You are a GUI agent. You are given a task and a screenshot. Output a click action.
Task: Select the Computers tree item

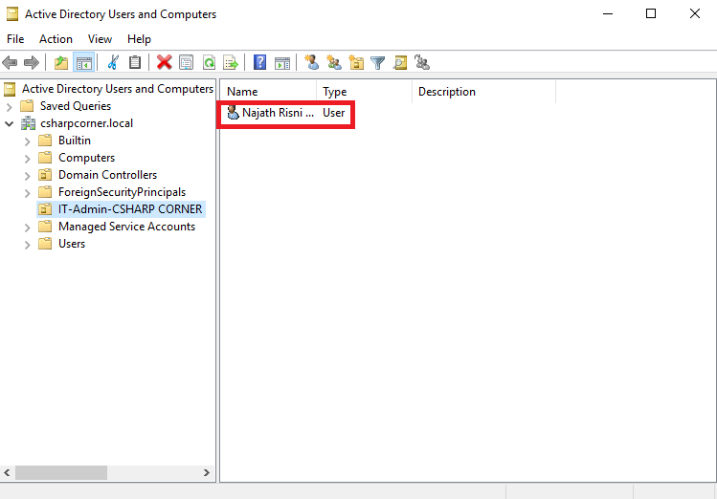(86, 158)
